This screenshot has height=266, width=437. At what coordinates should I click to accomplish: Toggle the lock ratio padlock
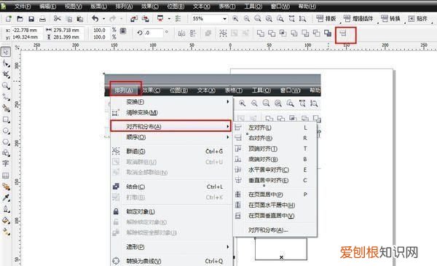(x=123, y=31)
